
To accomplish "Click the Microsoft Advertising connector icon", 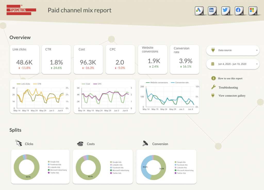I will 253,11.
